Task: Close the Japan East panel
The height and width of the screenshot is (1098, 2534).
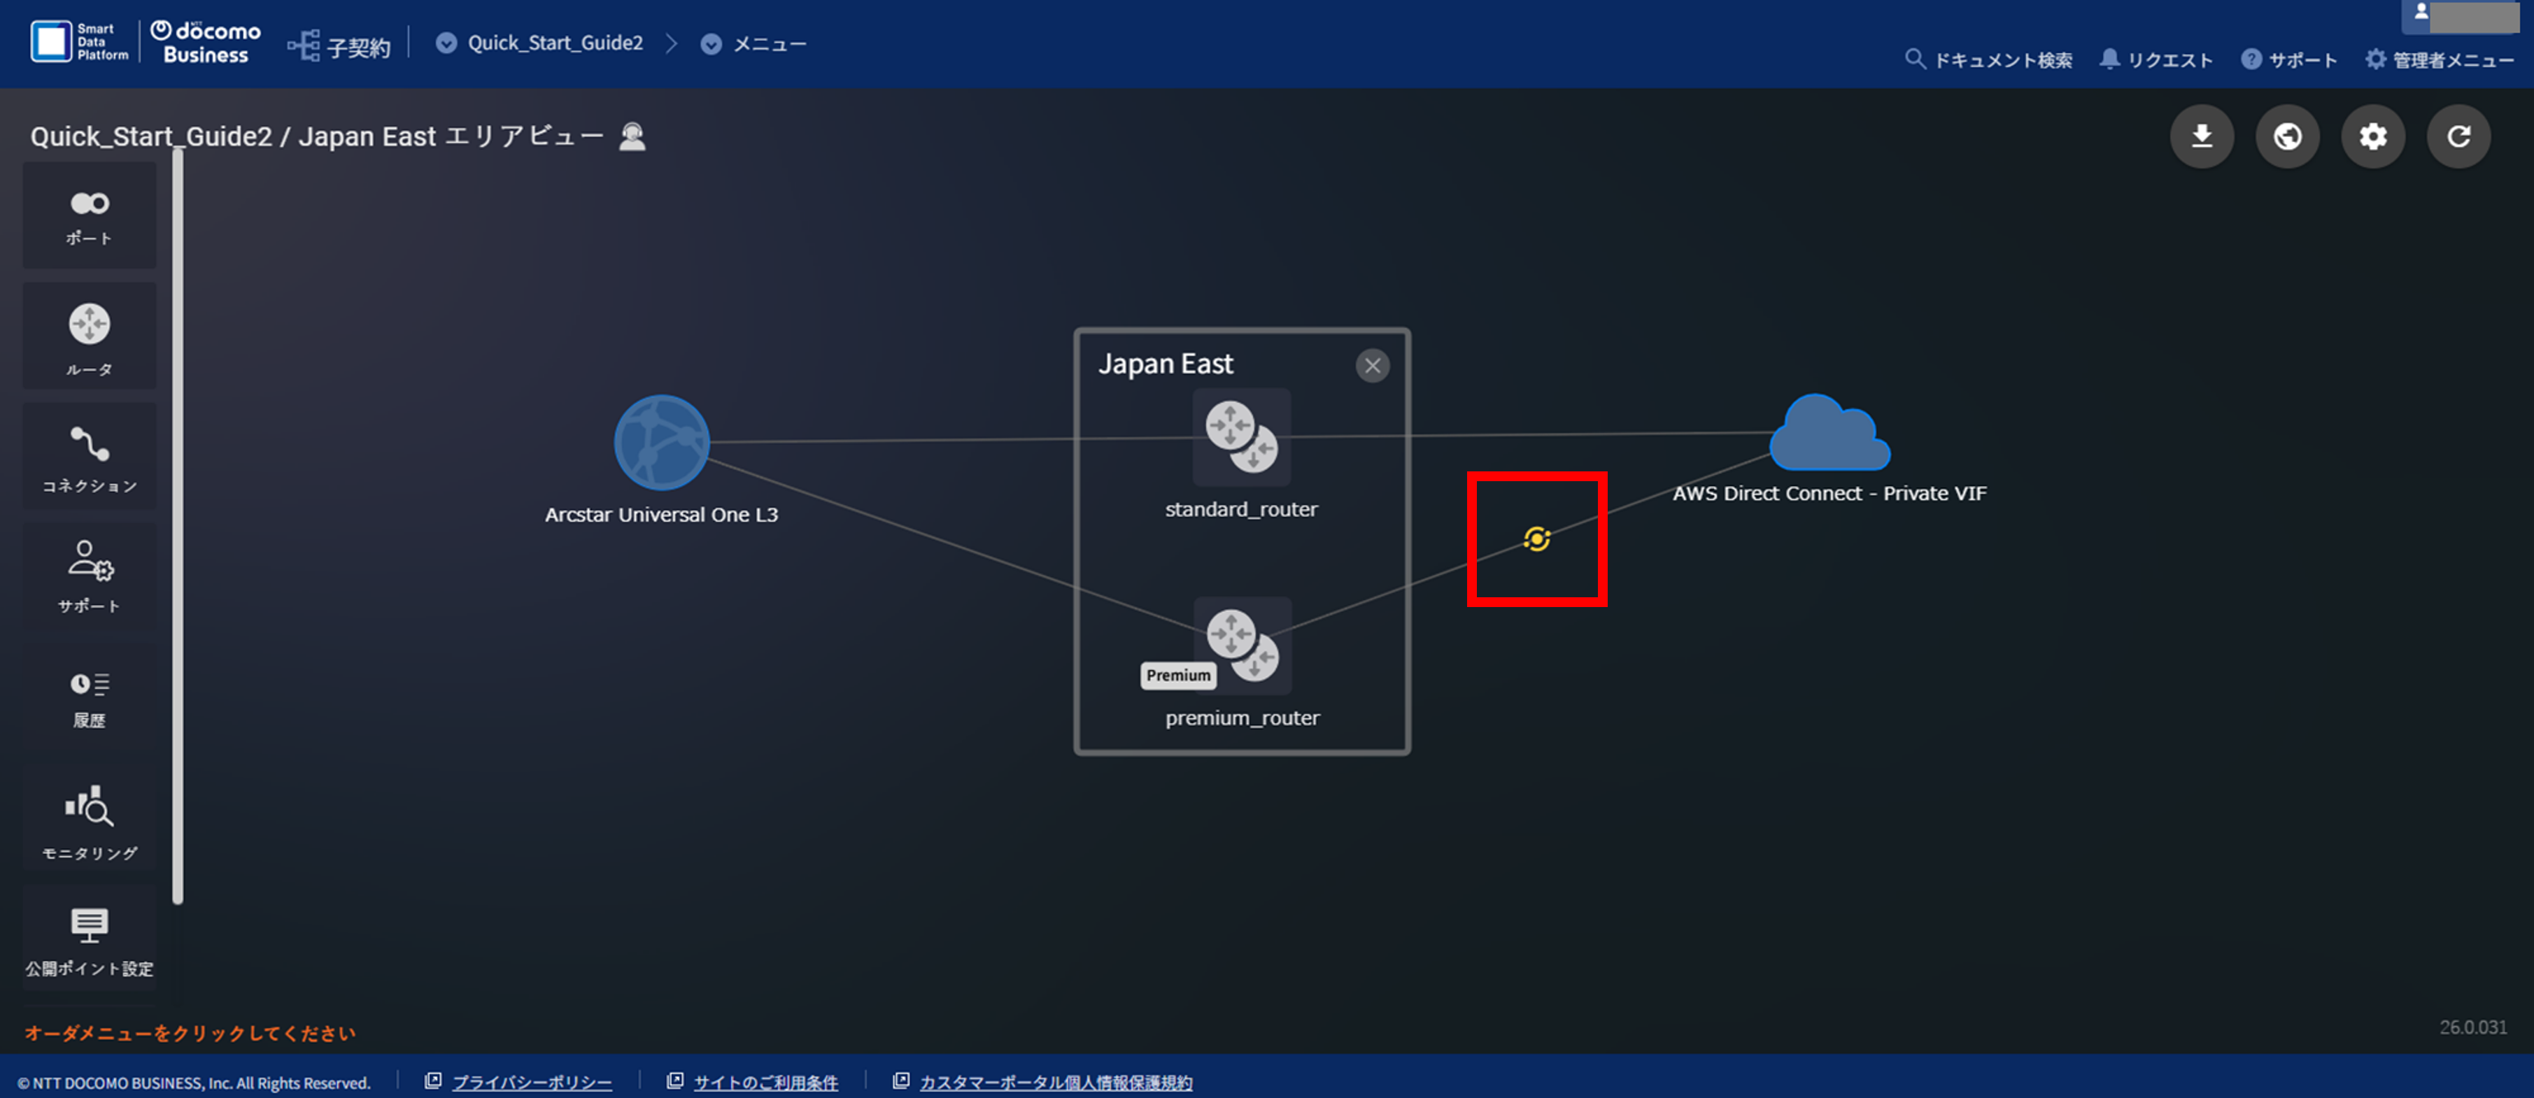Action: 1372,366
